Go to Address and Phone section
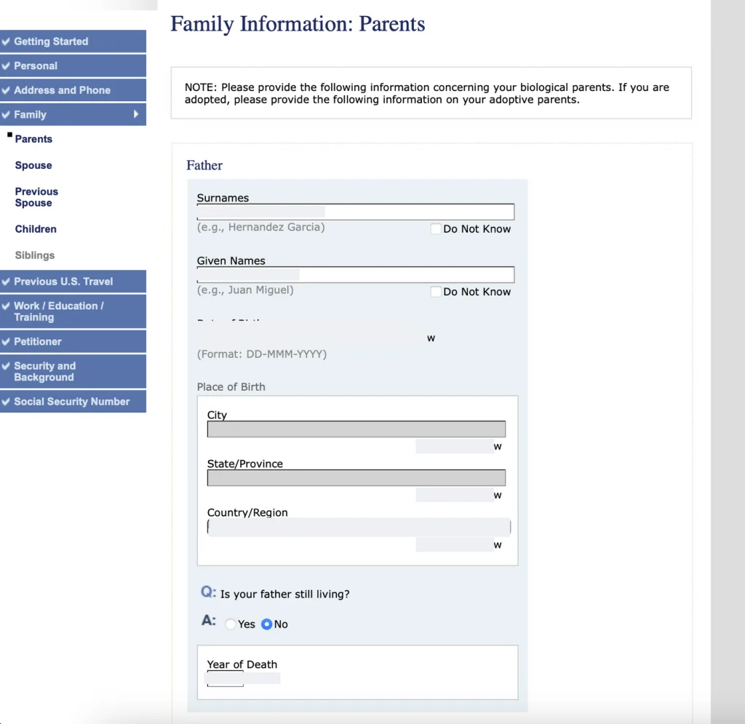 tap(73, 90)
